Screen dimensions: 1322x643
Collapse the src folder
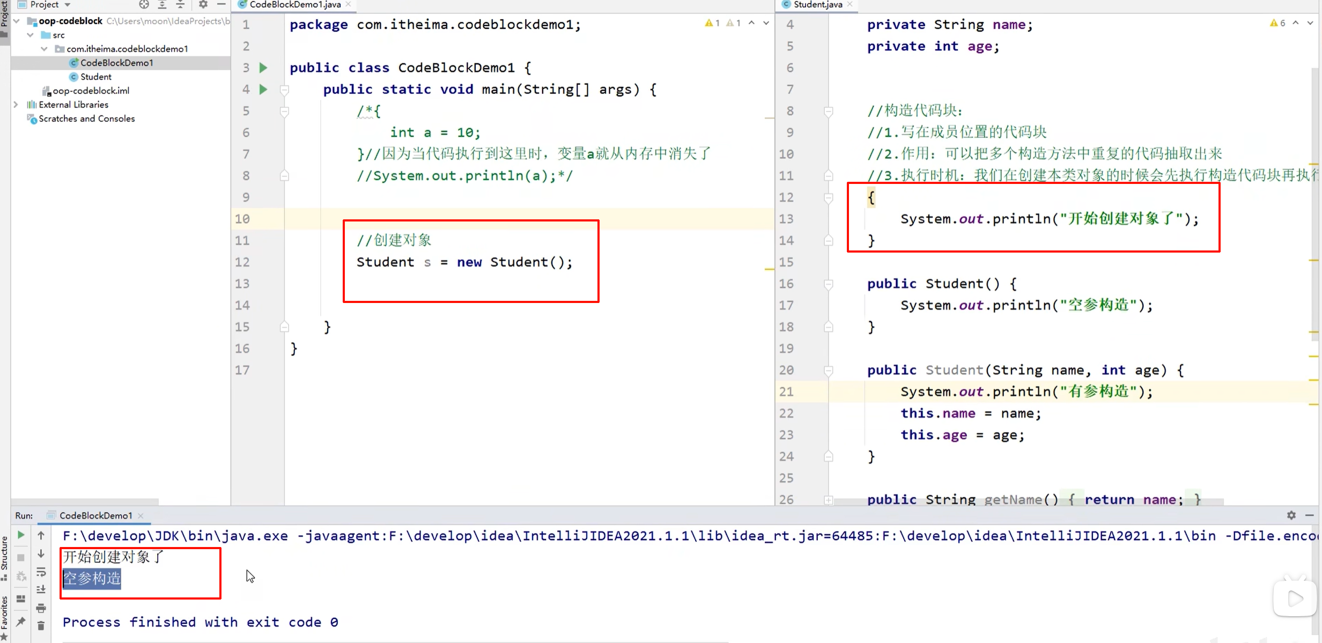tap(31, 35)
